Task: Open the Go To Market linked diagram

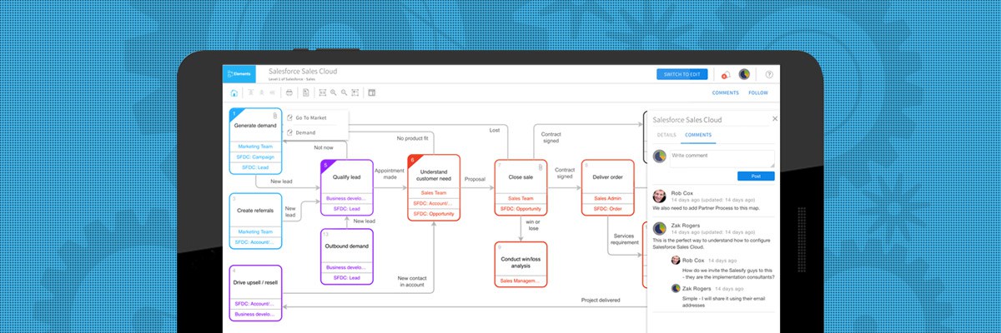Action: pyautogui.click(x=310, y=118)
